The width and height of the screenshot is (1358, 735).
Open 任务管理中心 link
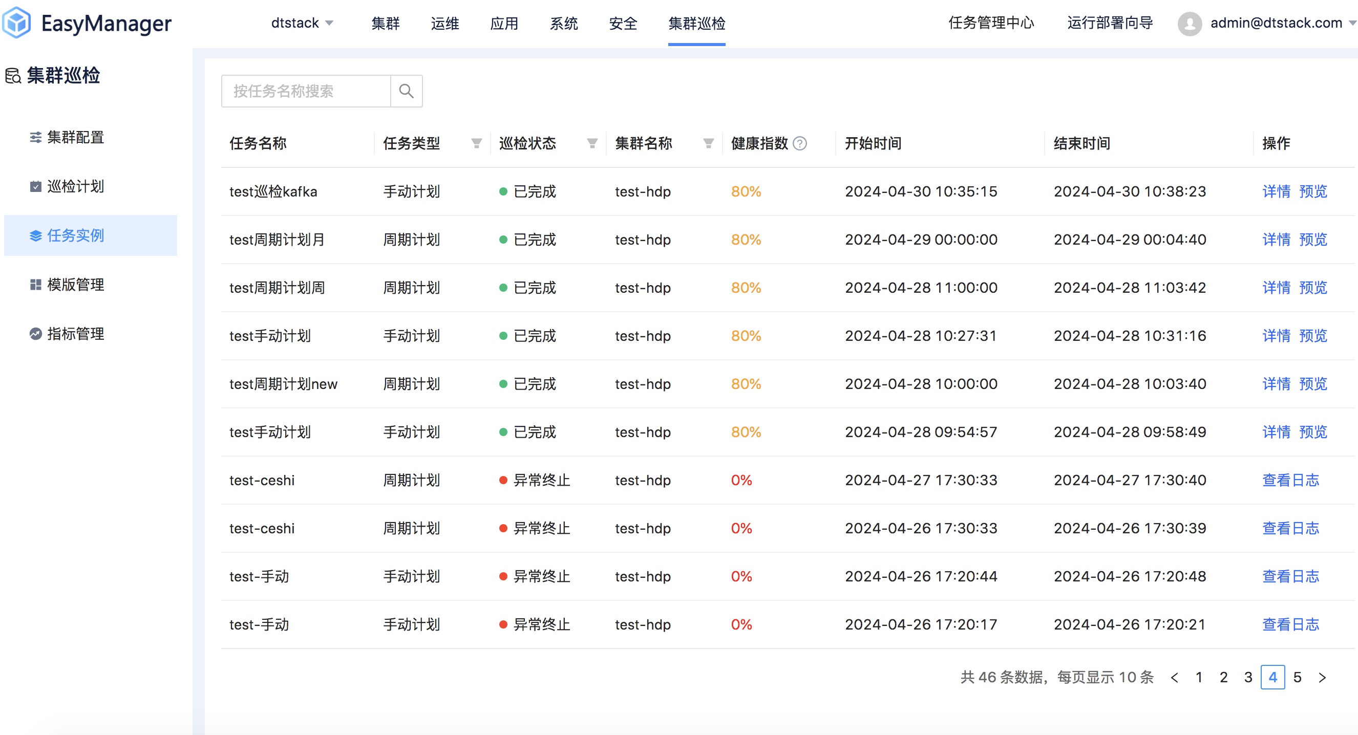tap(991, 23)
